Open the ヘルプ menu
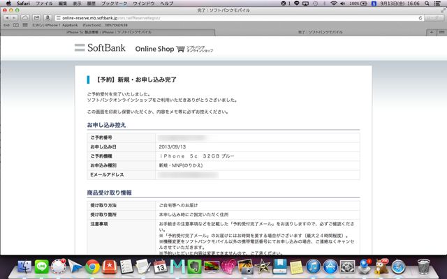 [167, 3]
